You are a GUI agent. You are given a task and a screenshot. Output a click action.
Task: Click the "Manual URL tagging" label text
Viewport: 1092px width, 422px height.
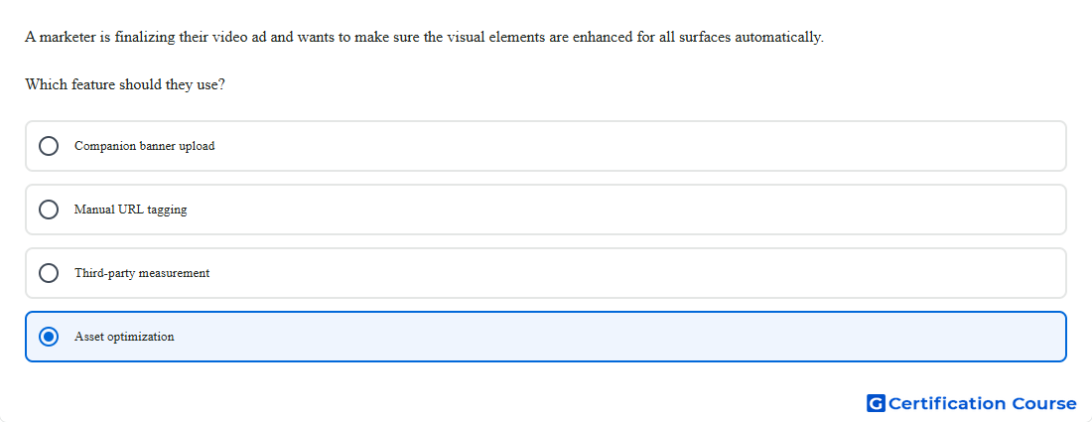pyautogui.click(x=130, y=210)
